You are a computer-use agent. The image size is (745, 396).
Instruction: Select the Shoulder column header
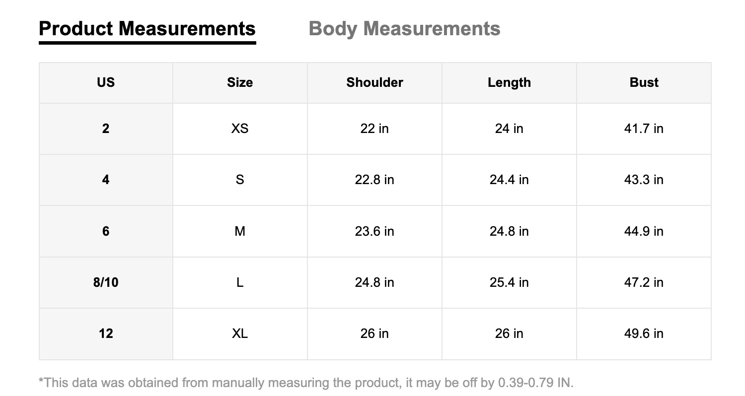coord(374,82)
